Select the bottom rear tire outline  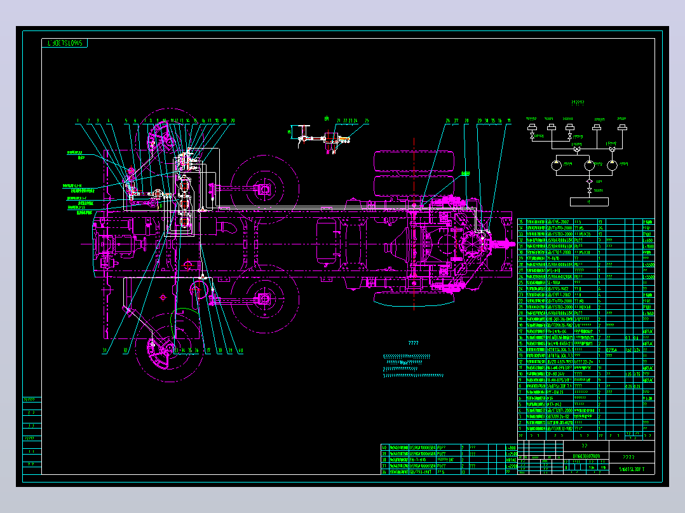point(414,299)
